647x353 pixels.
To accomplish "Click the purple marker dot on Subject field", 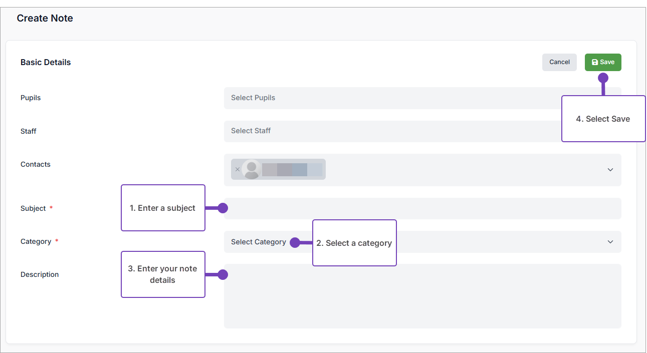I will click(x=223, y=208).
